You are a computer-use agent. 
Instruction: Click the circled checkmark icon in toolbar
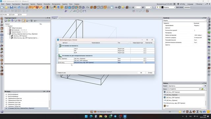[x=119, y=7]
